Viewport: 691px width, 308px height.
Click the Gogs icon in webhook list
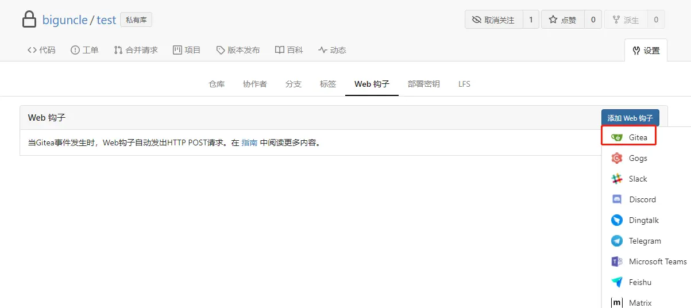[x=617, y=158]
